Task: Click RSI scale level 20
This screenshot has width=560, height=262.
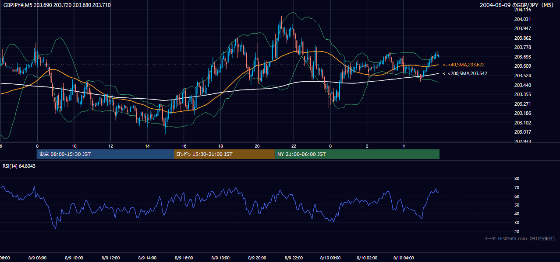Action: pyautogui.click(x=517, y=231)
